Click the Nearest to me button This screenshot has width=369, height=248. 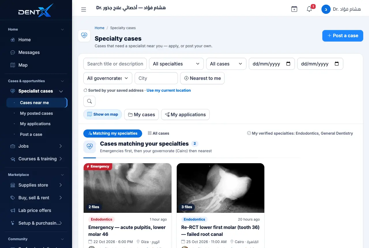pyautogui.click(x=202, y=78)
